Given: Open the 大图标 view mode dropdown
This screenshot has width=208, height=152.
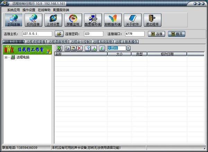Looking at the screenshot, I should click(x=128, y=48).
